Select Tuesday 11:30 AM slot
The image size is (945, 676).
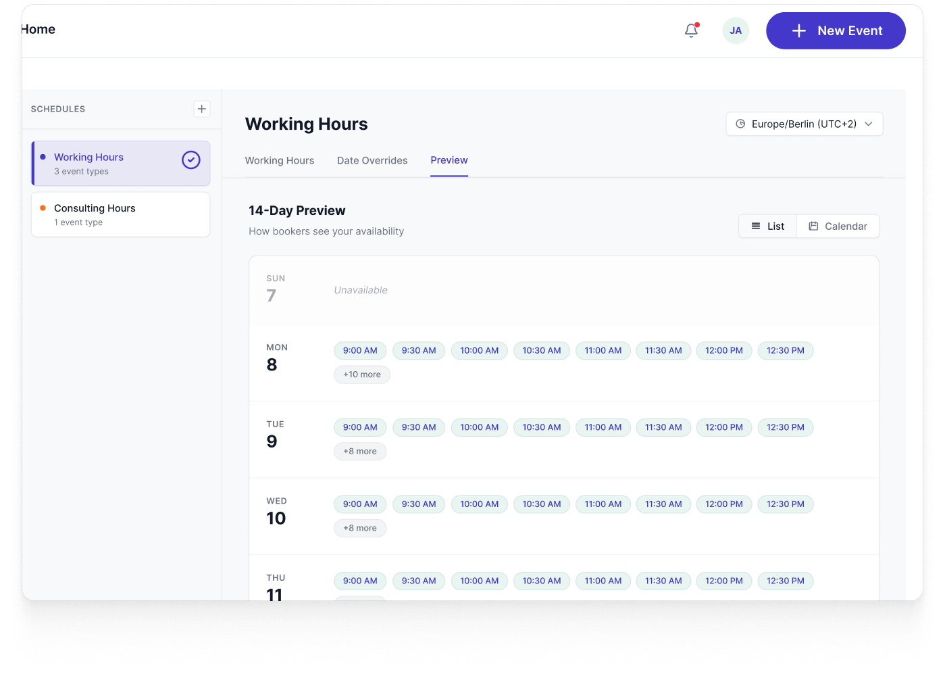coord(663,427)
